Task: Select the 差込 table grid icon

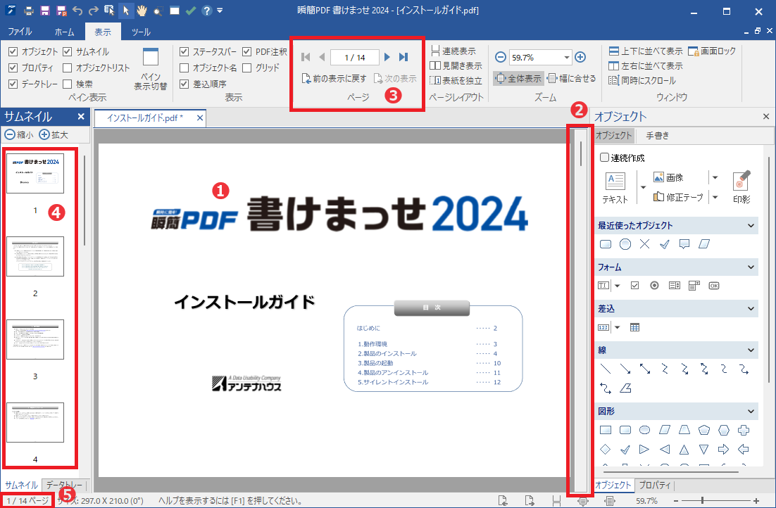Action: [x=634, y=327]
